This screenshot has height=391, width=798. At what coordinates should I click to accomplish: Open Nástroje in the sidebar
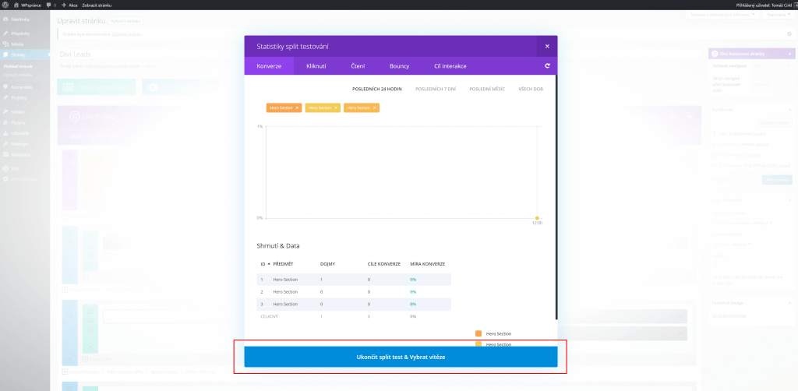click(25, 144)
